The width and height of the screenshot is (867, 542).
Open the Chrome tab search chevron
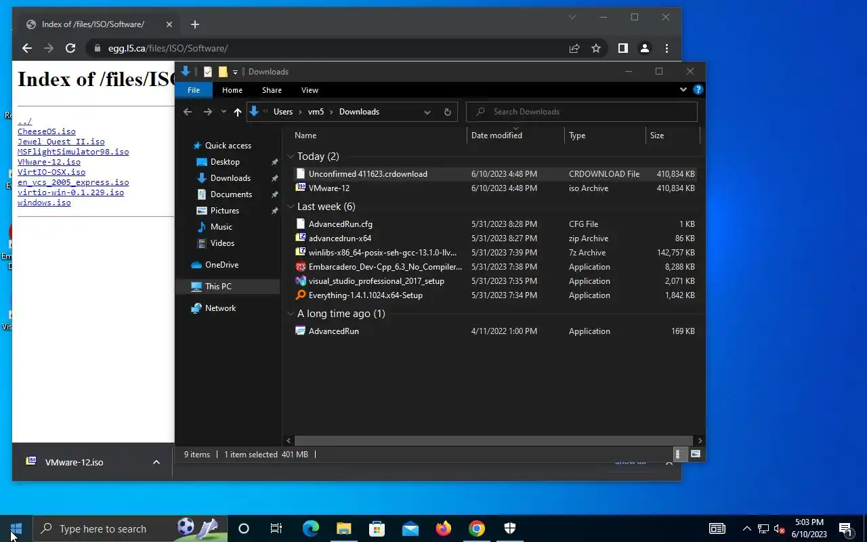(572, 17)
